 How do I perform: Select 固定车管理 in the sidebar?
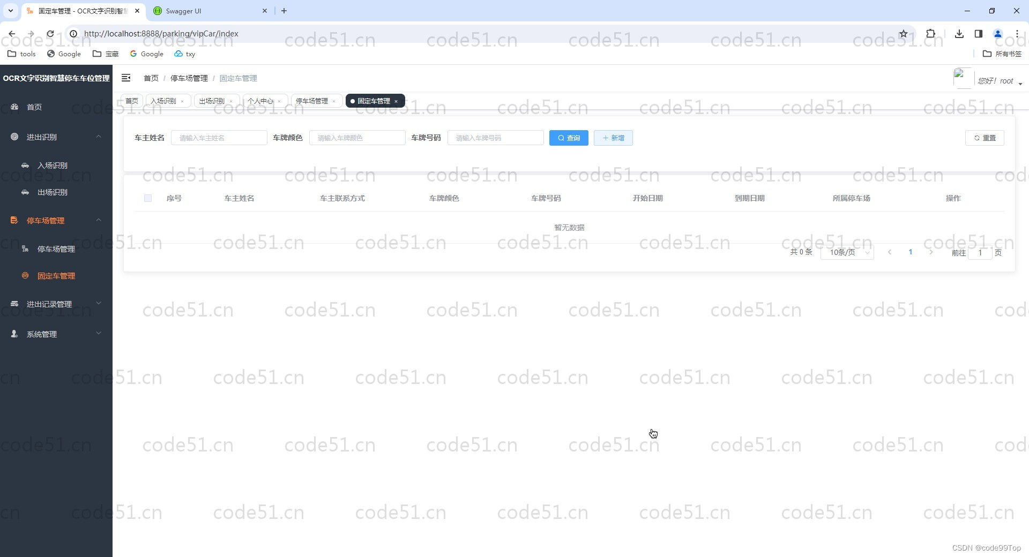(x=56, y=276)
